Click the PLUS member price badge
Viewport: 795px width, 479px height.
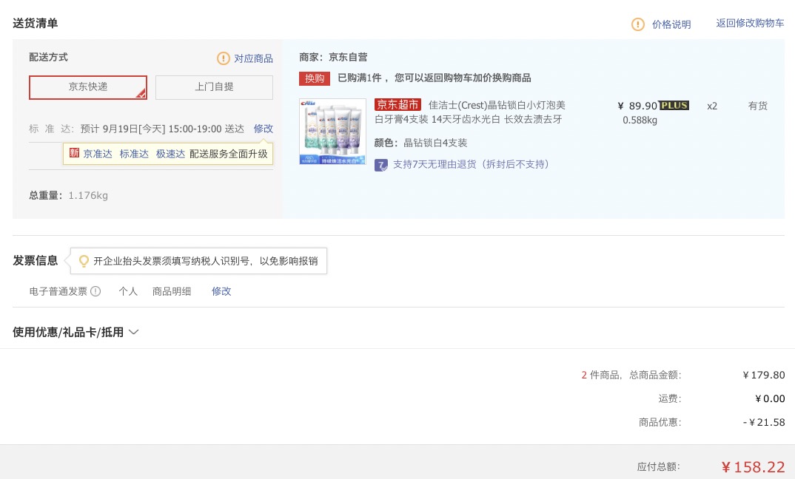[x=674, y=105]
